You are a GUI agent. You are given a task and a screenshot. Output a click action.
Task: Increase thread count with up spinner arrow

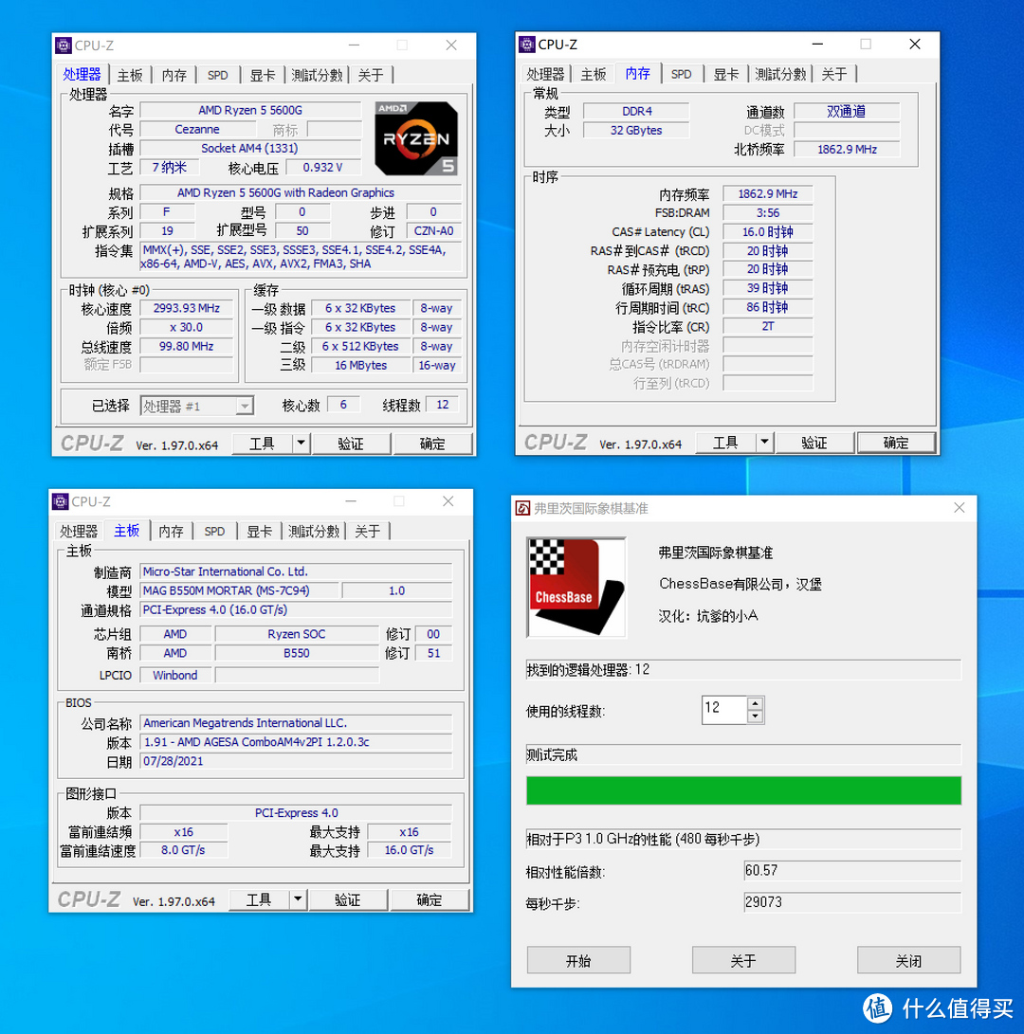click(756, 703)
